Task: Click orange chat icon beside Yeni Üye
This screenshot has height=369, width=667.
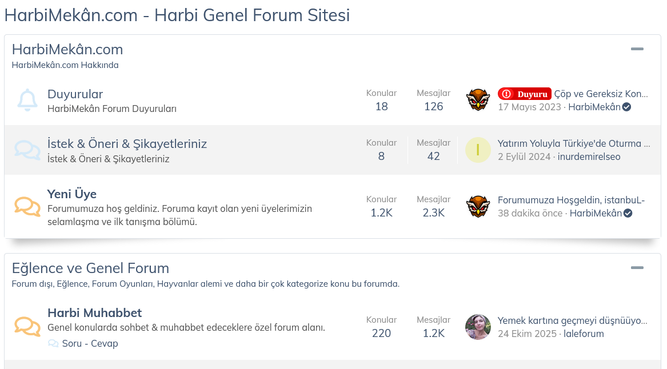Action: click(x=27, y=206)
